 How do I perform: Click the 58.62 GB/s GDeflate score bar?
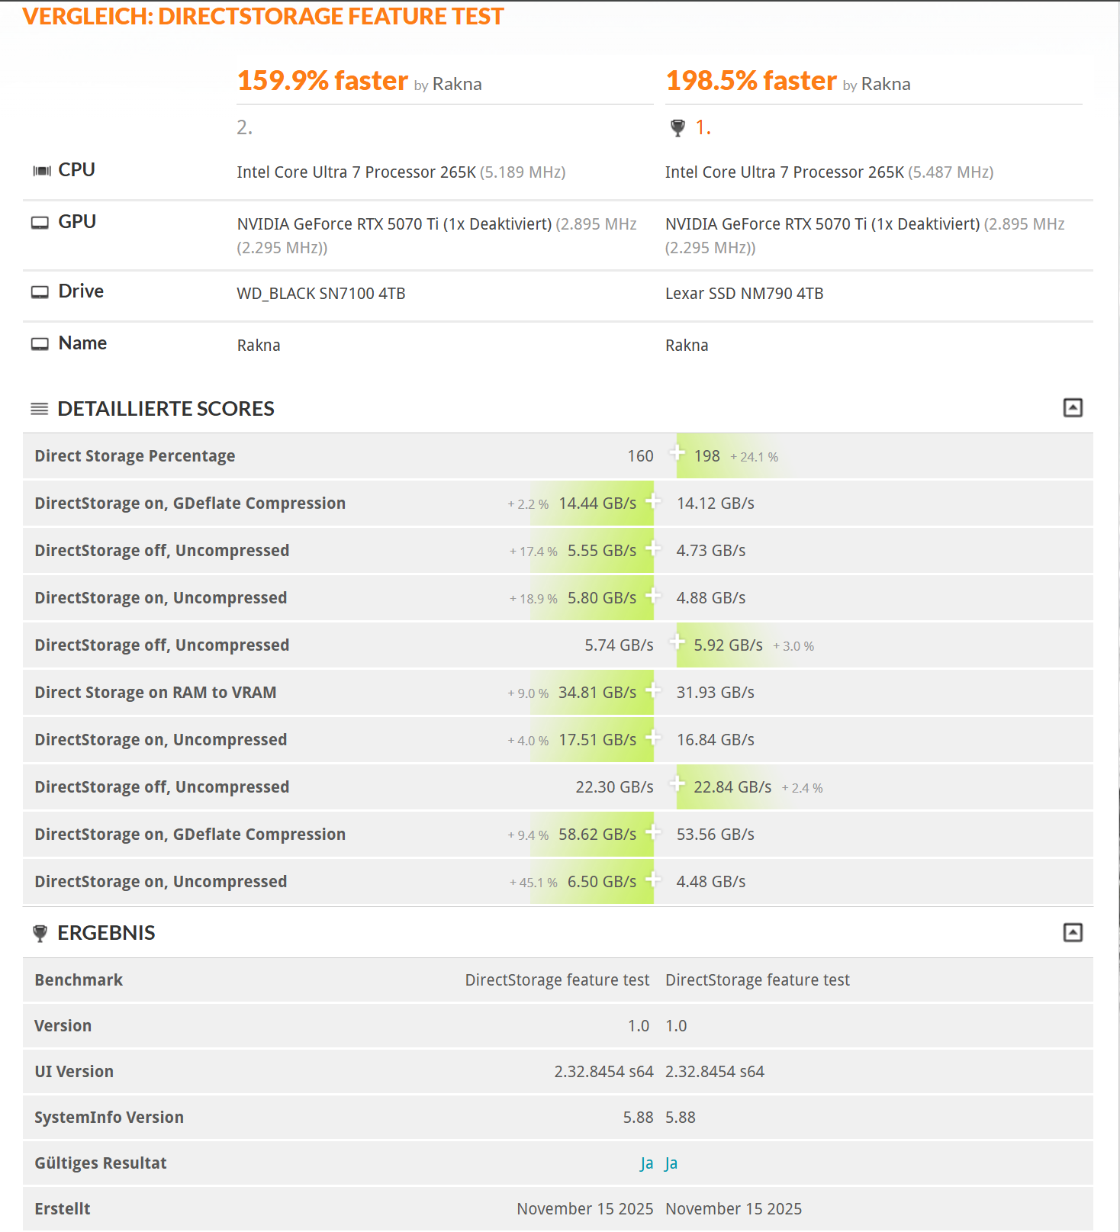(597, 835)
